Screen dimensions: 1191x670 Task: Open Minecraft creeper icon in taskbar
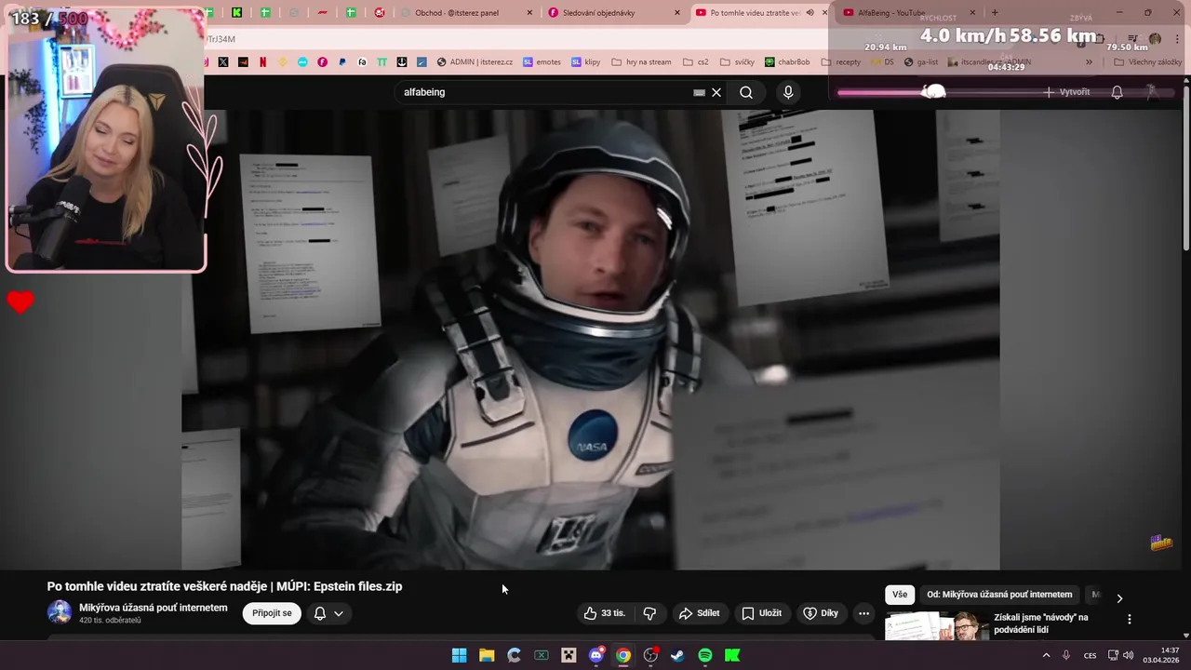[x=569, y=655]
